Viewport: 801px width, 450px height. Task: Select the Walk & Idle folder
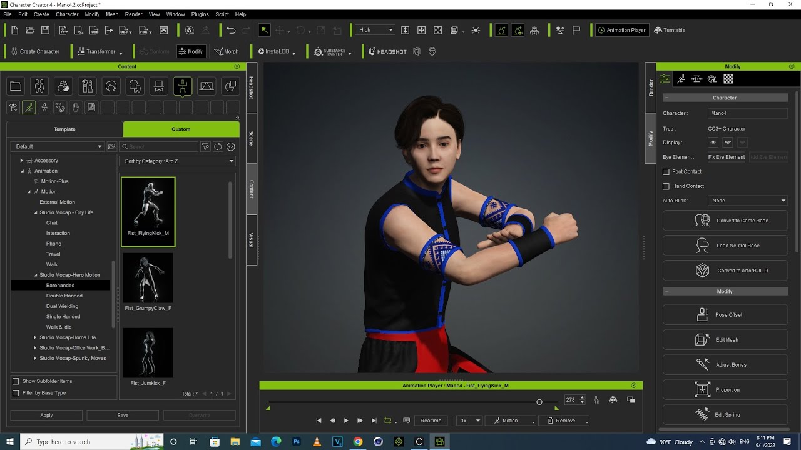point(59,327)
